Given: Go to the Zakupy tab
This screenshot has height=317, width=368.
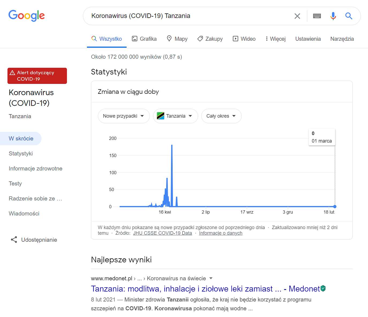Looking at the screenshot, I should click(x=210, y=39).
